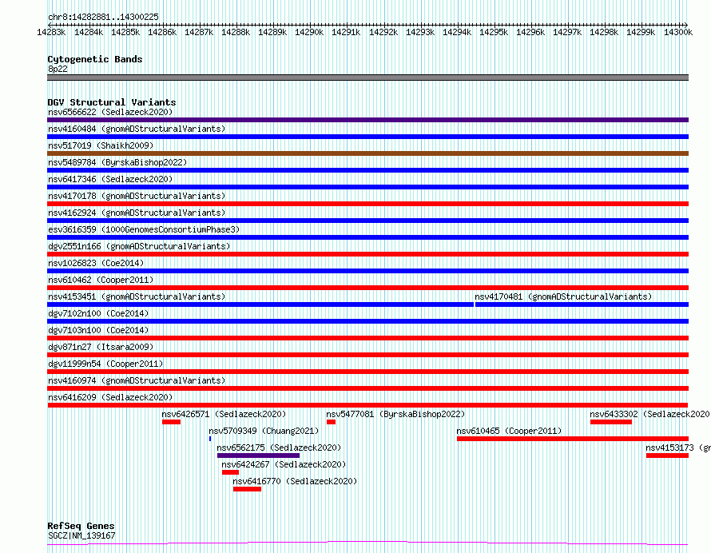The height and width of the screenshot is (553, 711).
Task: Click the 14291k ruler position marker
Action: coord(346,32)
